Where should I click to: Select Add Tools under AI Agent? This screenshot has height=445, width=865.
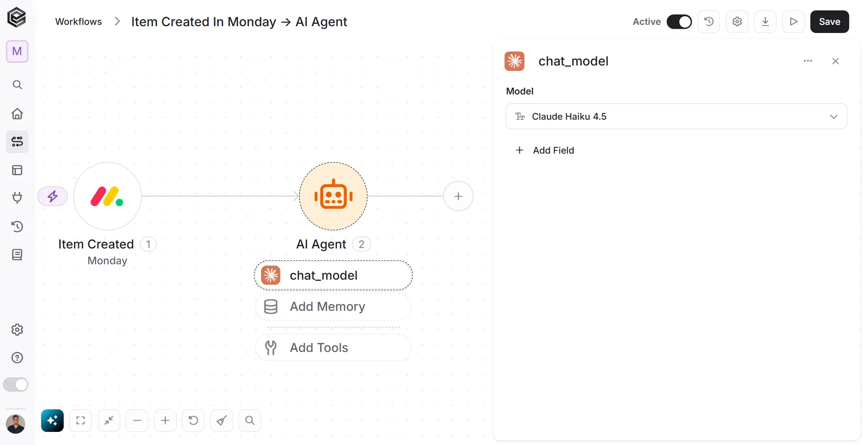(x=333, y=348)
